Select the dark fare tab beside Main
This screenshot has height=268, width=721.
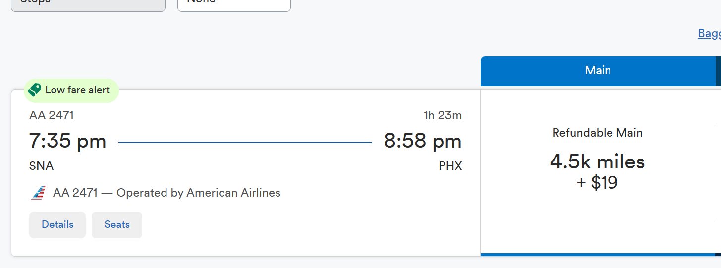[x=718, y=71]
